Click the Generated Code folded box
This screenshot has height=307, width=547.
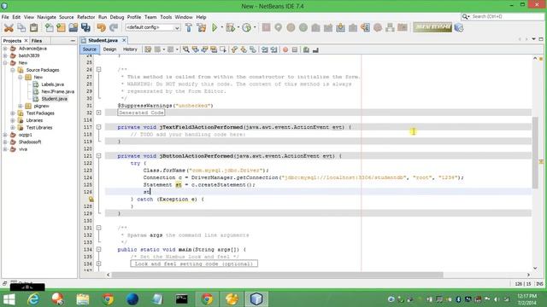[141, 113]
